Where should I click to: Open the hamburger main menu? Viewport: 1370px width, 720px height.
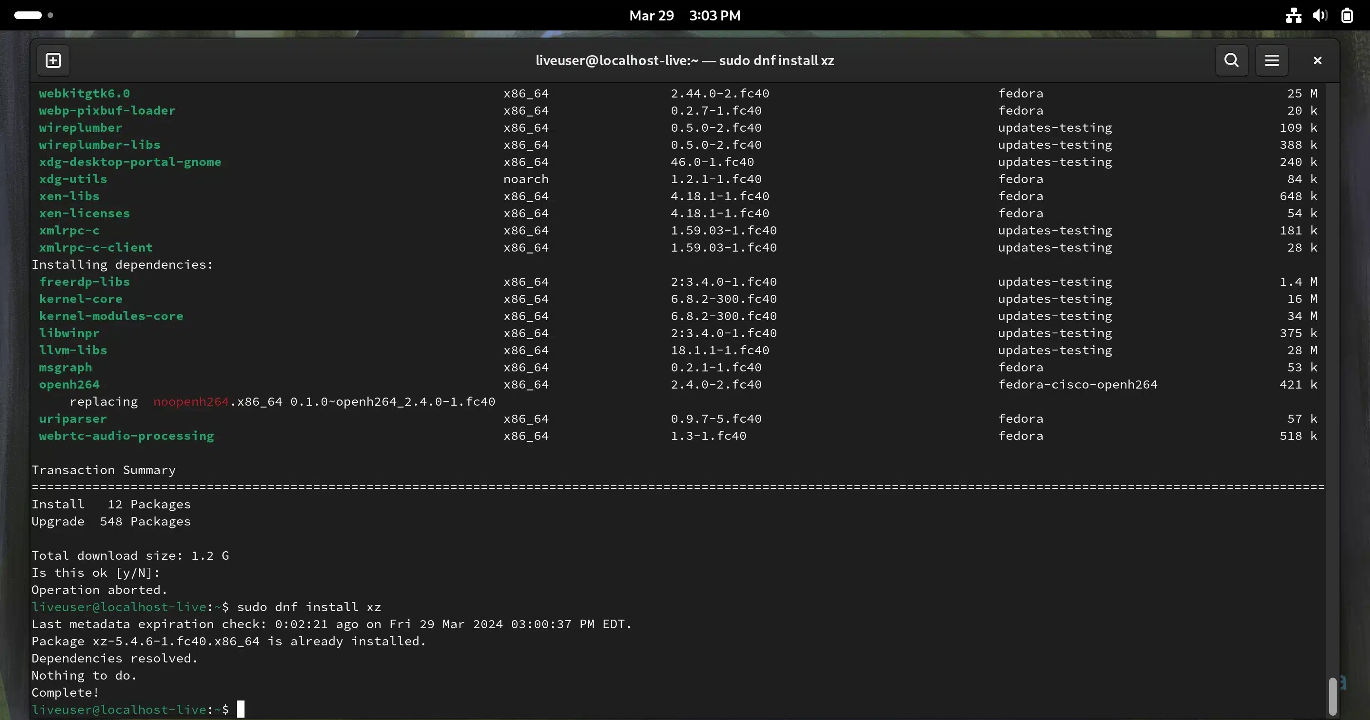[x=1272, y=60]
